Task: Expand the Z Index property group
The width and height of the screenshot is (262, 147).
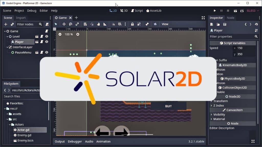Action: pos(217,105)
